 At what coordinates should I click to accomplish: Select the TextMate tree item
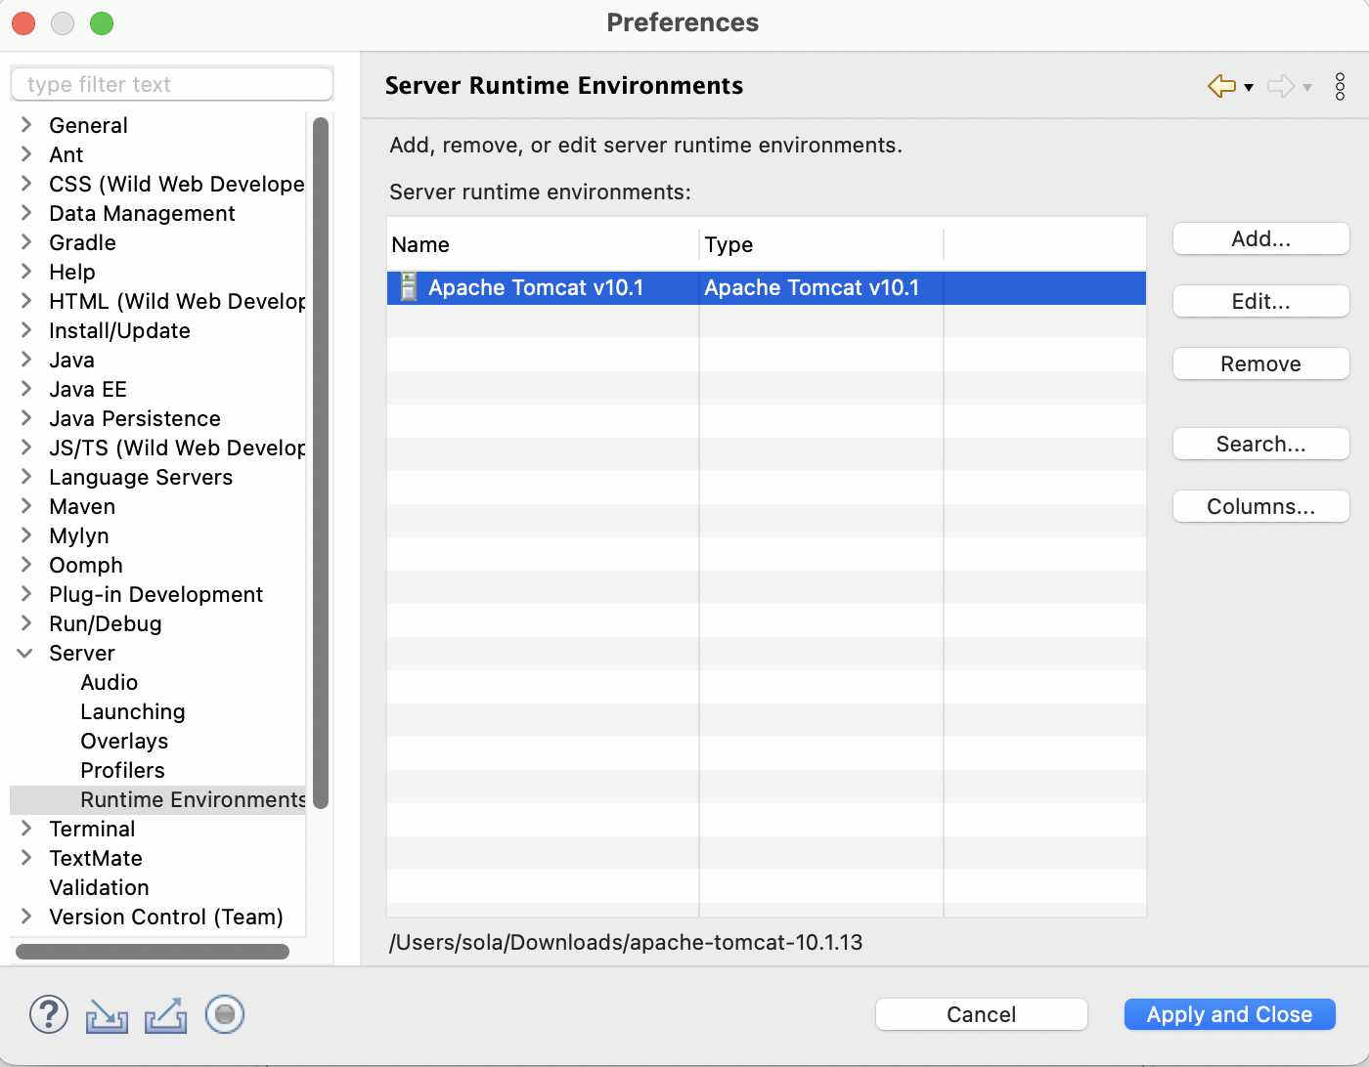coord(96,858)
